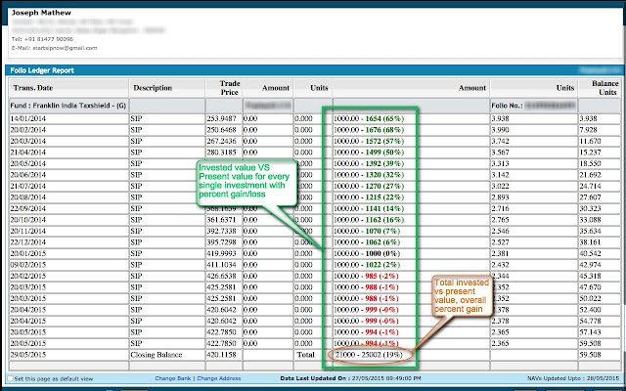Select transaction date 21/04/2014
Image resolution: width=626 pixels, height=391 pixels.
[x=28, y=152]
